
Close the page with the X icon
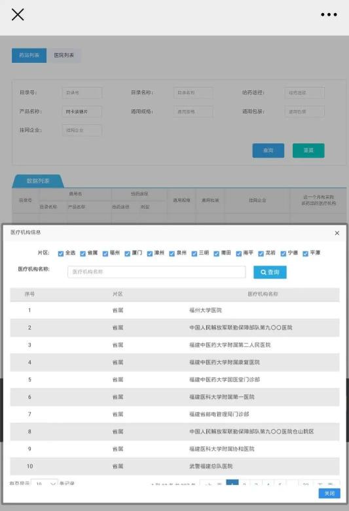[18, 14]
